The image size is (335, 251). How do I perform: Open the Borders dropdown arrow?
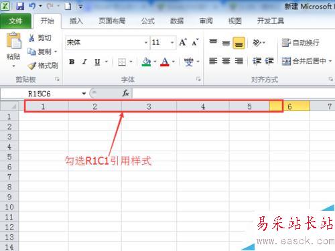tap(131, 62)
